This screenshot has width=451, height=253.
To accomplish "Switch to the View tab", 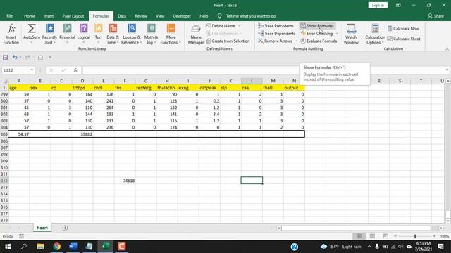I will pos(160,16).
